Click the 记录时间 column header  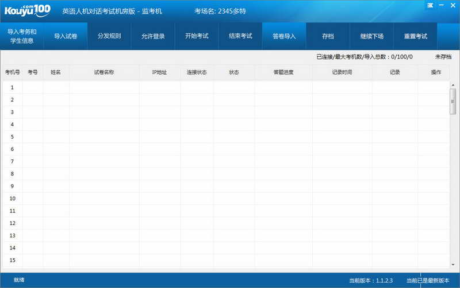342,72
